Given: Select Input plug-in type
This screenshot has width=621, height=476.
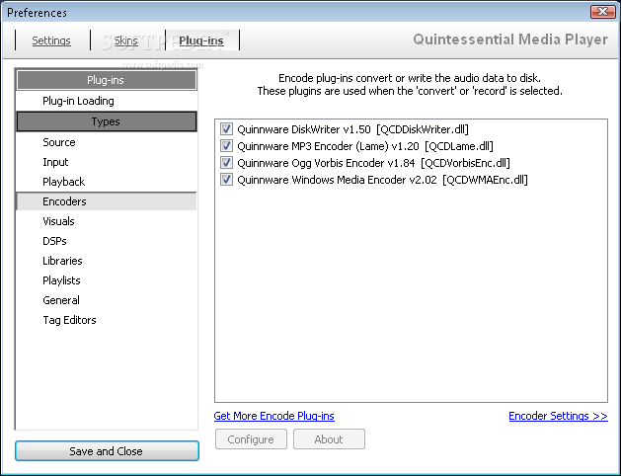Looking at the screenshot, I should (107, 162).
